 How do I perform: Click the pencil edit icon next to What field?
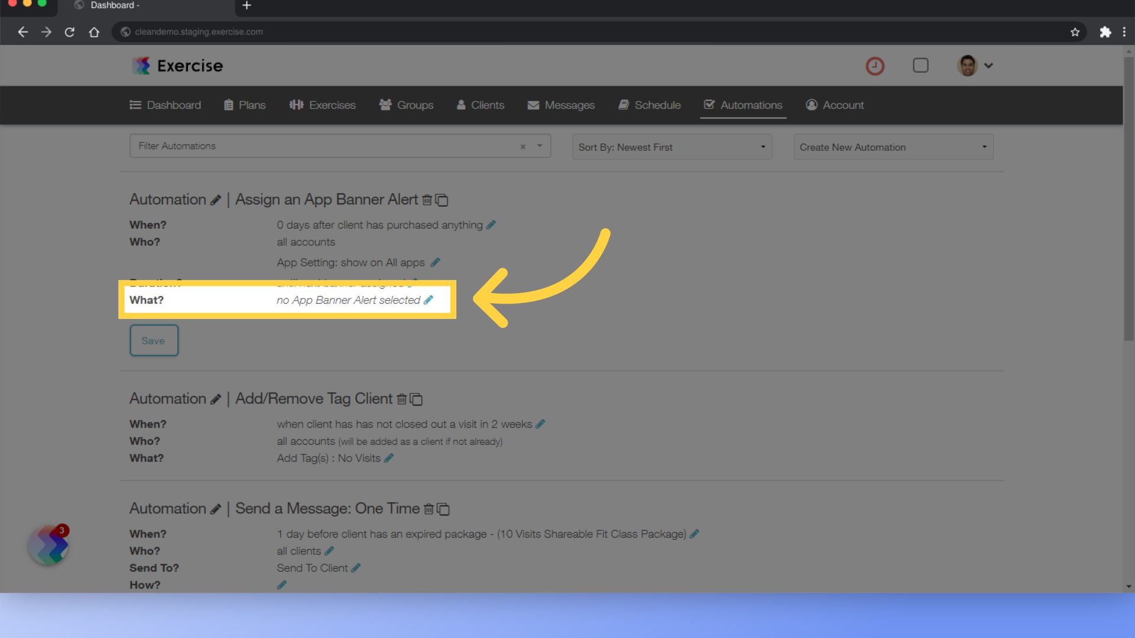[x=430, y=300]
